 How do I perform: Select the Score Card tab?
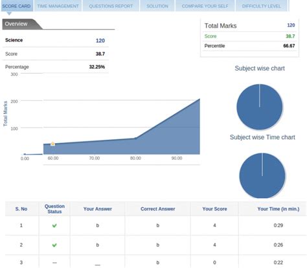pos(17,6)
